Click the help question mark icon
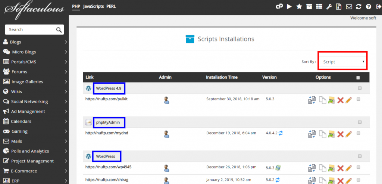Viewport: 382px width, 184px height. tap(368, 7)
